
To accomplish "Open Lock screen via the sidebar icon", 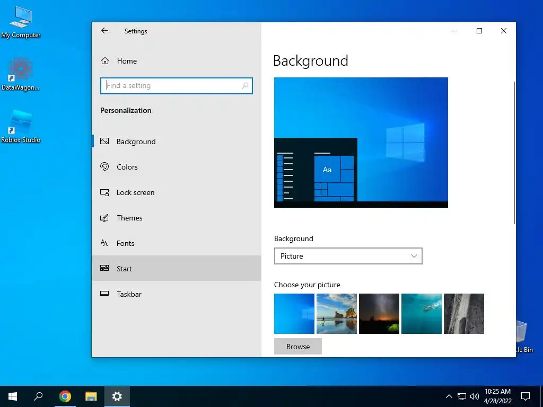I will click(104, 192).
